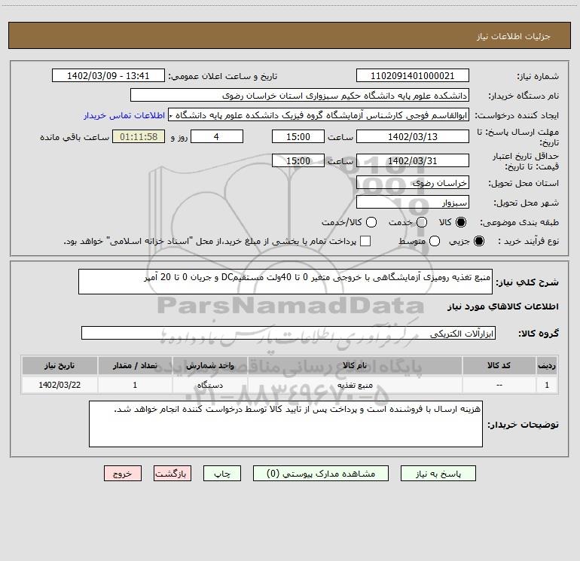The height and width of the screenshot is (561, 580).
Task: Select the خدمت radio button
Action: [x=422, y=222]
